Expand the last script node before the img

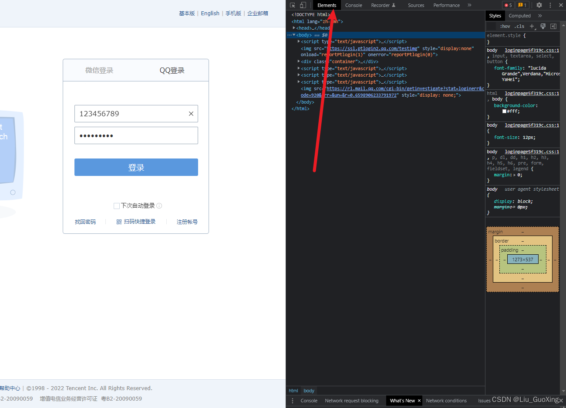coord(299,82)
